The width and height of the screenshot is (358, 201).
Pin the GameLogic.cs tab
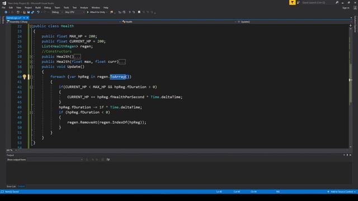point(24,18)
